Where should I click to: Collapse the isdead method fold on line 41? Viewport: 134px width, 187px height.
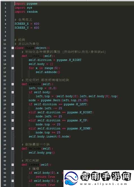point(13,165)
